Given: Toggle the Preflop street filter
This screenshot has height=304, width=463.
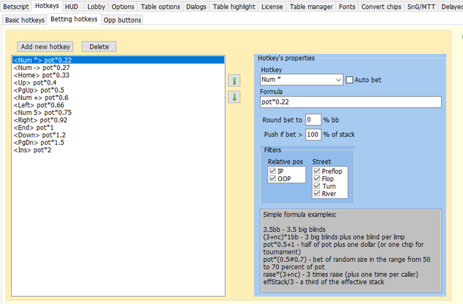Looking at the screenshot, I should [x=317, y=171].
